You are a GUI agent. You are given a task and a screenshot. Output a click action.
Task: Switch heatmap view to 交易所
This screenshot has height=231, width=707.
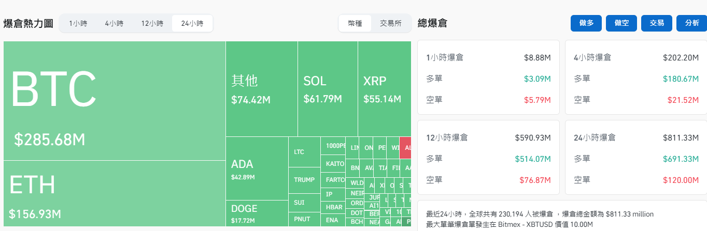(x=391, y=23)
